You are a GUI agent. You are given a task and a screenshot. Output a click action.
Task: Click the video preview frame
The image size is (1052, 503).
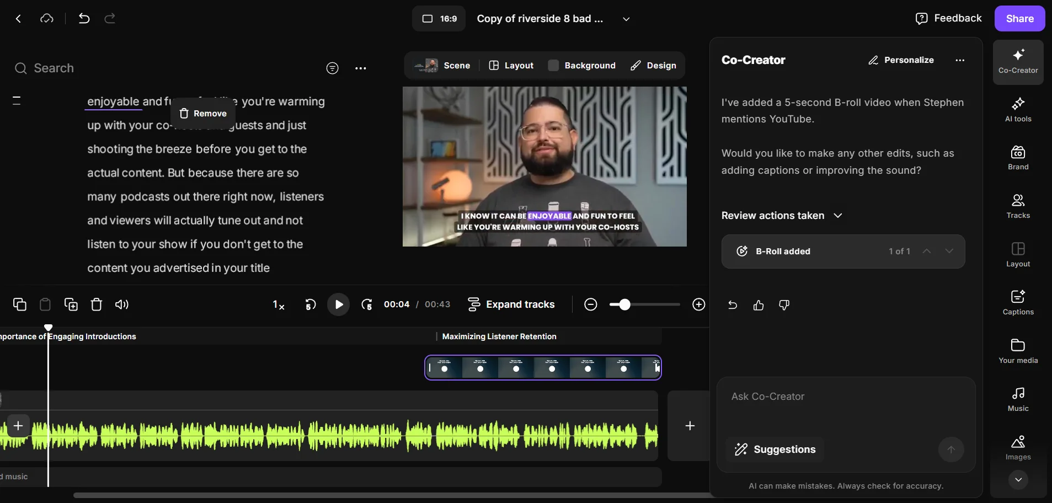pos(544,166)
